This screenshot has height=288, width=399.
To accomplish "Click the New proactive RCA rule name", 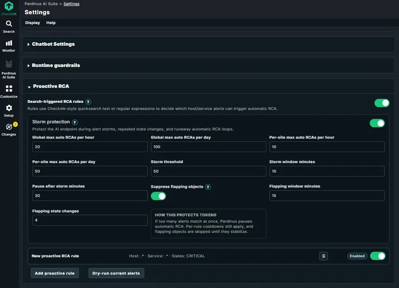I will coord(55,256).
